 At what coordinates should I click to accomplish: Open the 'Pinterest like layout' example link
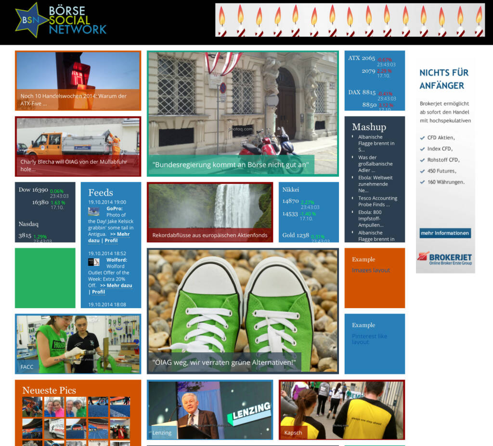pos(369,339)
